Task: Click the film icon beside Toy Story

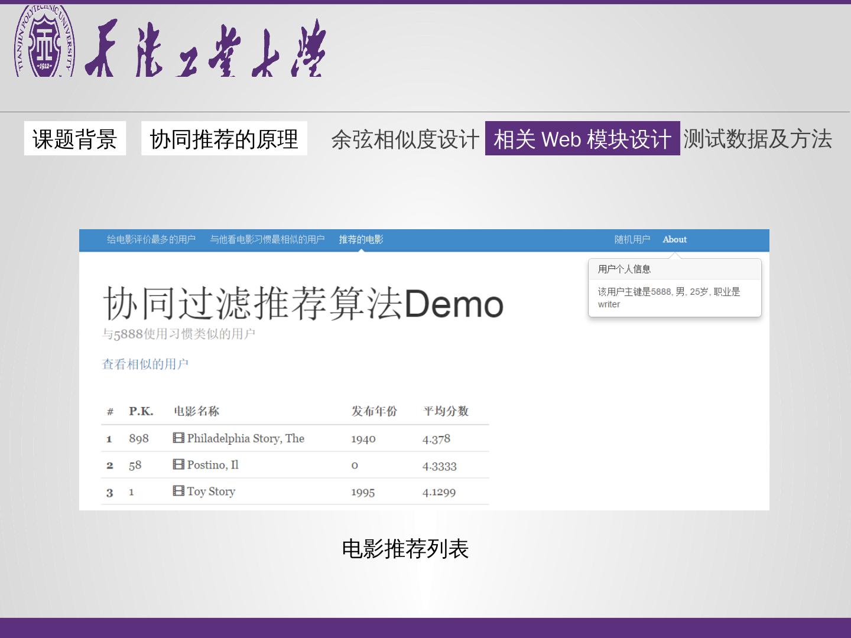Action: pyautogui.click(x=178, y=491)
